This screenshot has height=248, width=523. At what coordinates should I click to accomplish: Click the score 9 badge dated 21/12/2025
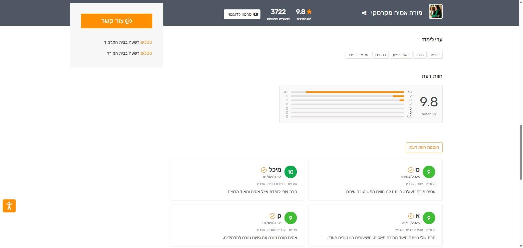click(429, 218)
